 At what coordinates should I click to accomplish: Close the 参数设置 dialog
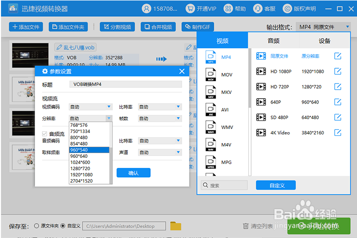182,72
